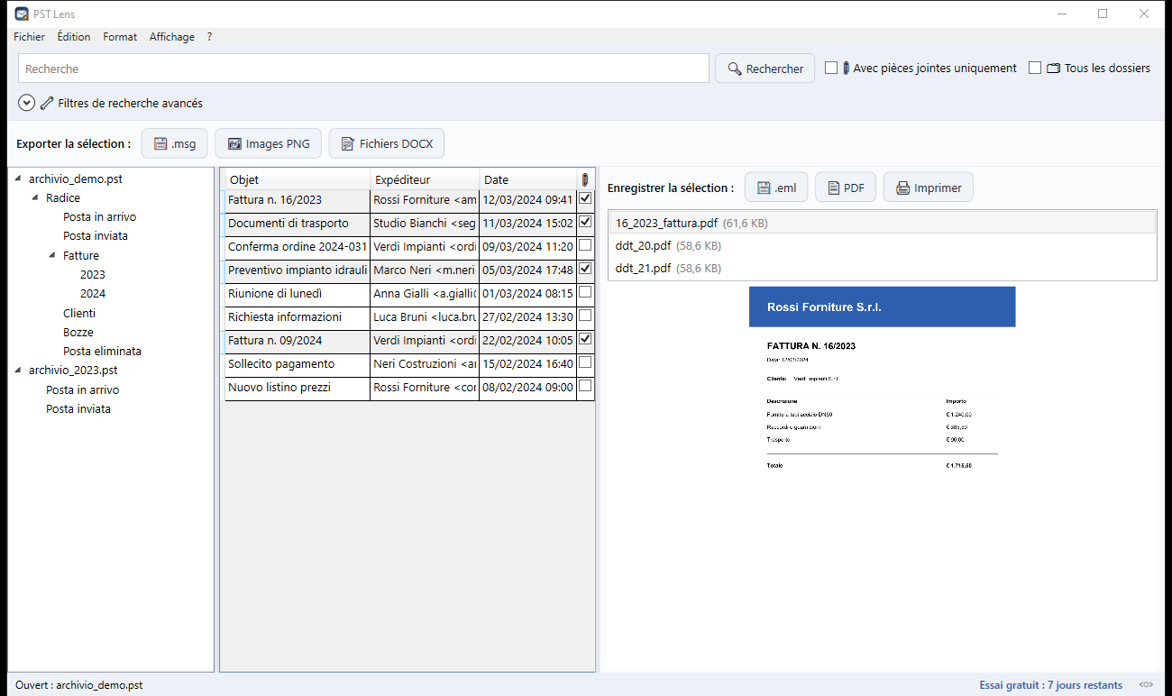The height and width of the screenshot is (696, 1172).
Task: Export selection as Fichiers DOCX
Action: click(386, 143)
